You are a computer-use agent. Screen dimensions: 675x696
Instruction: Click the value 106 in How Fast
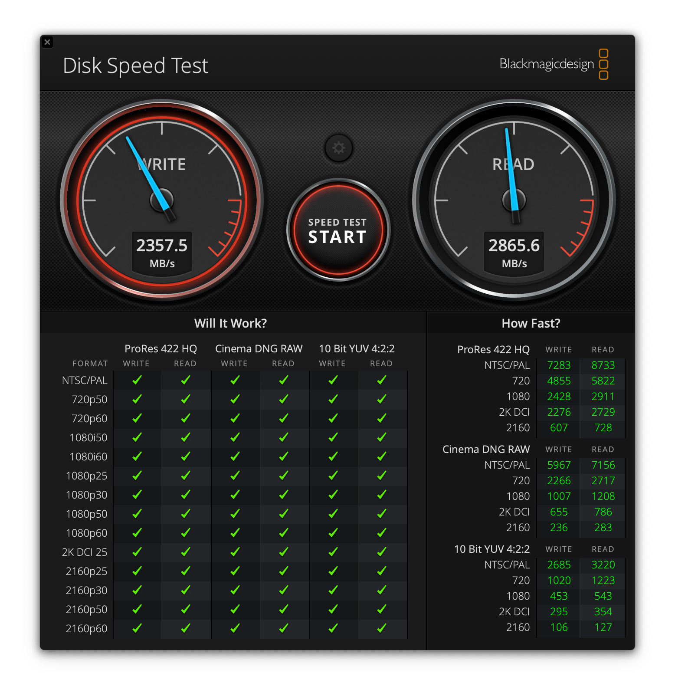point(559,627)
